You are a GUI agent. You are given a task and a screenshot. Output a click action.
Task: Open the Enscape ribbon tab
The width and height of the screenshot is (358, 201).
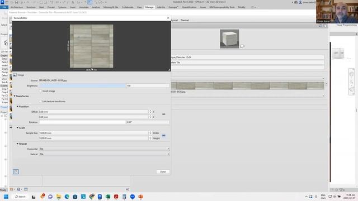(x=173, y=7)
